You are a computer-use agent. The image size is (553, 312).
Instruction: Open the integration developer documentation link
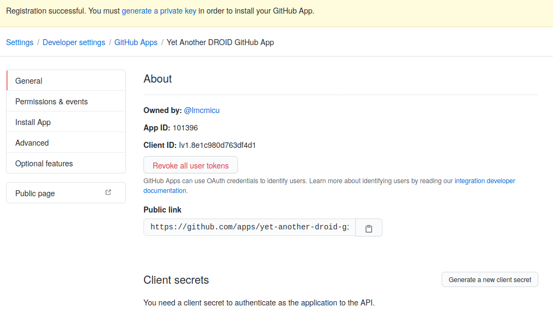click(x=485, y=180)
